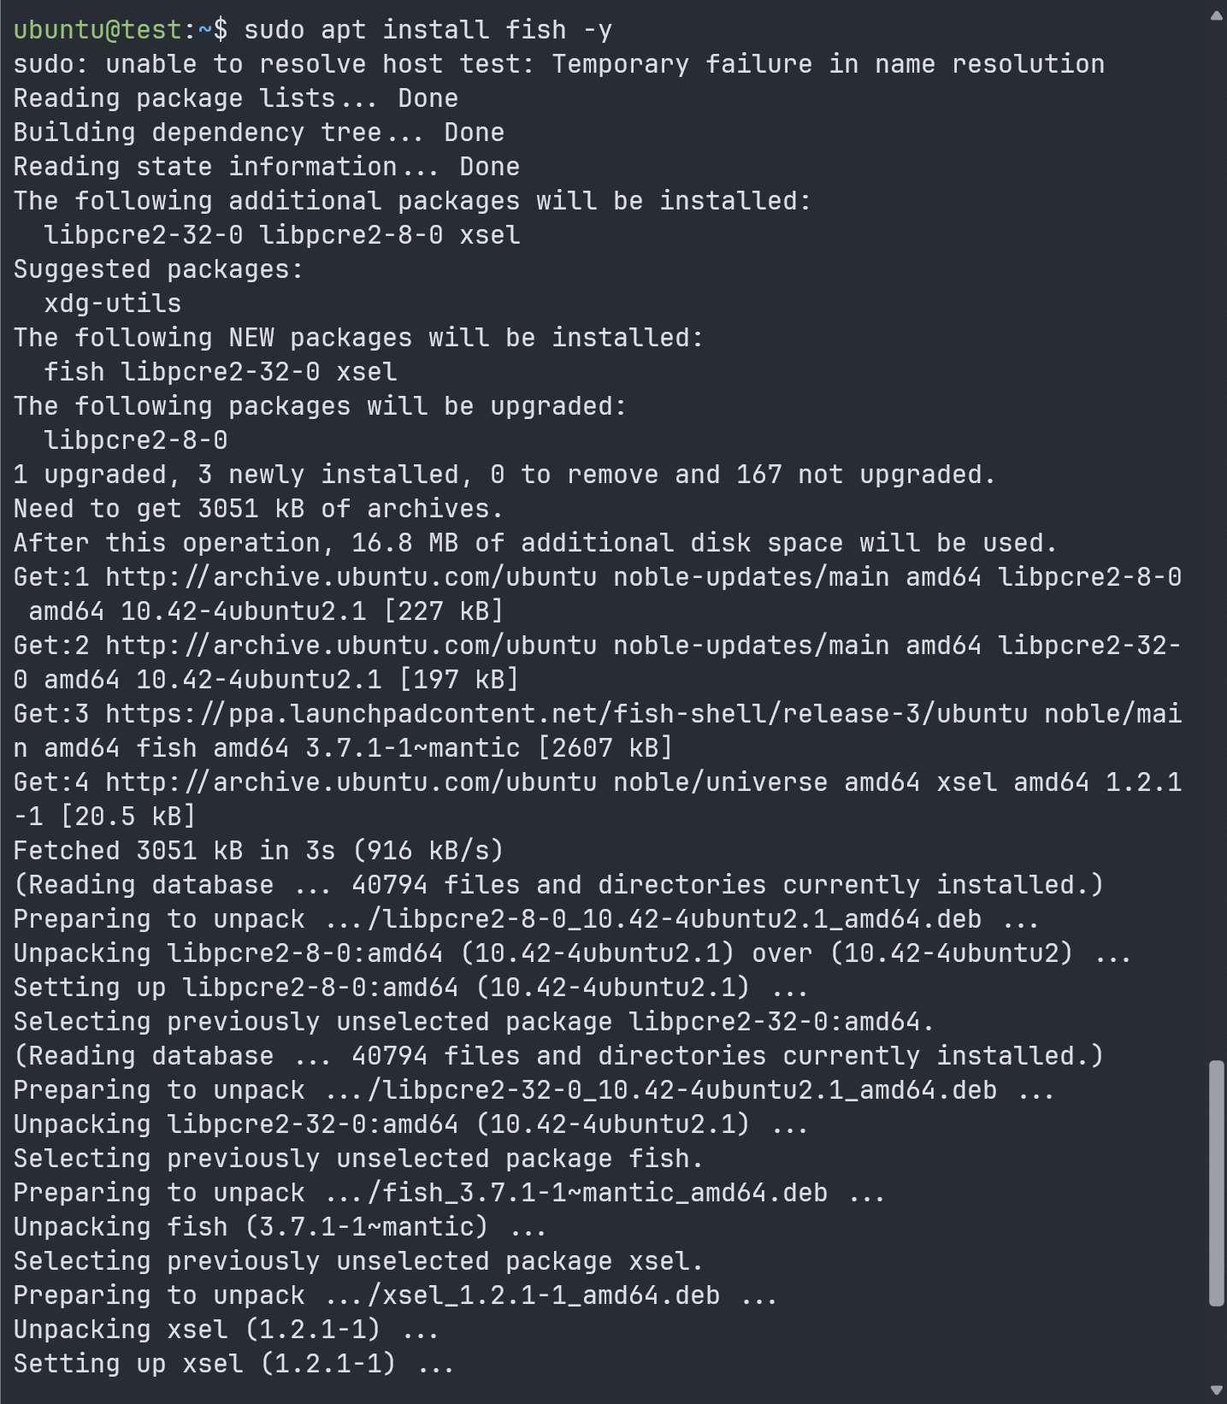Open the Get:4 noble/universe archive URL
This screenshot has height=1404, width=1227.
tap(351, 782)
